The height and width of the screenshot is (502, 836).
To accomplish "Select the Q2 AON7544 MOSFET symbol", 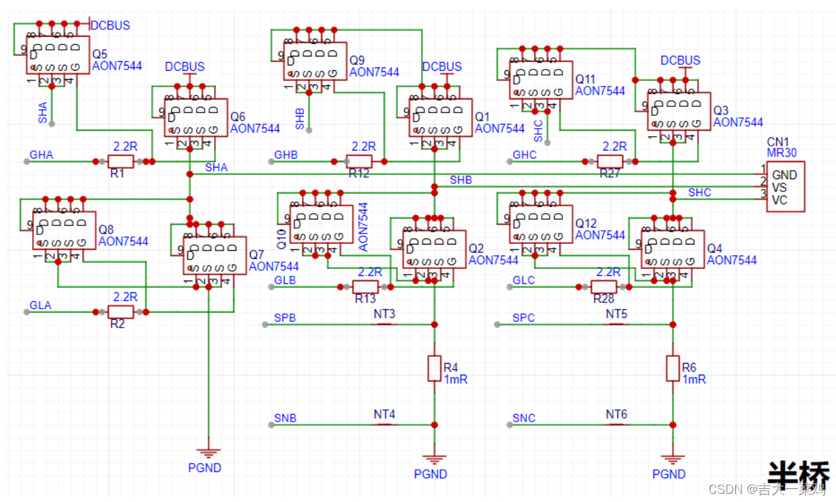I will (434, 251).
